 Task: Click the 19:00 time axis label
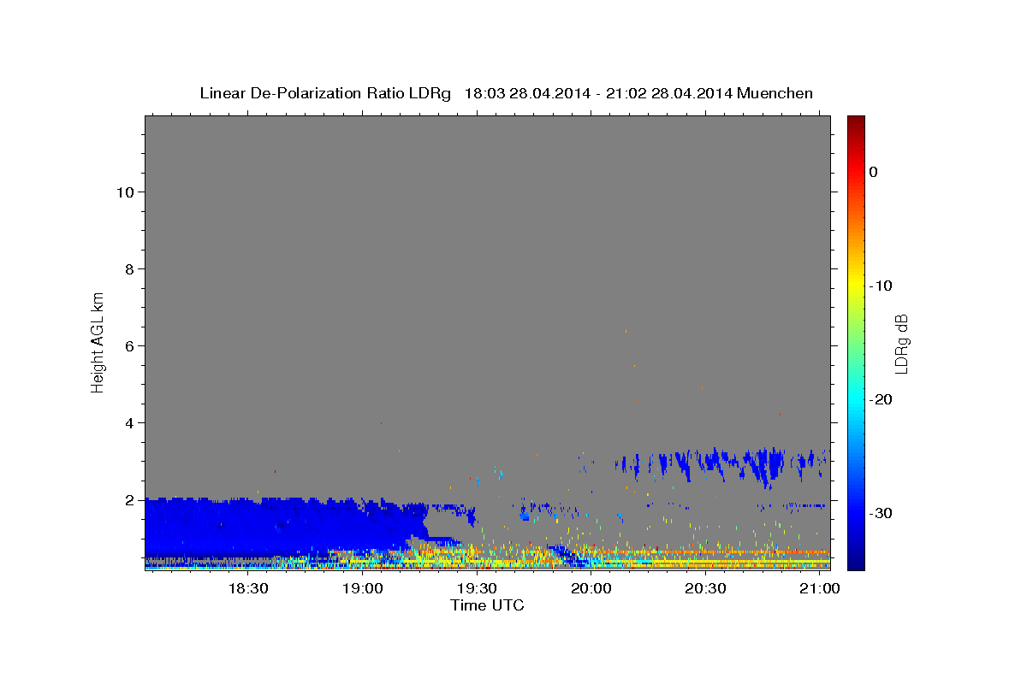click(363, 589)
